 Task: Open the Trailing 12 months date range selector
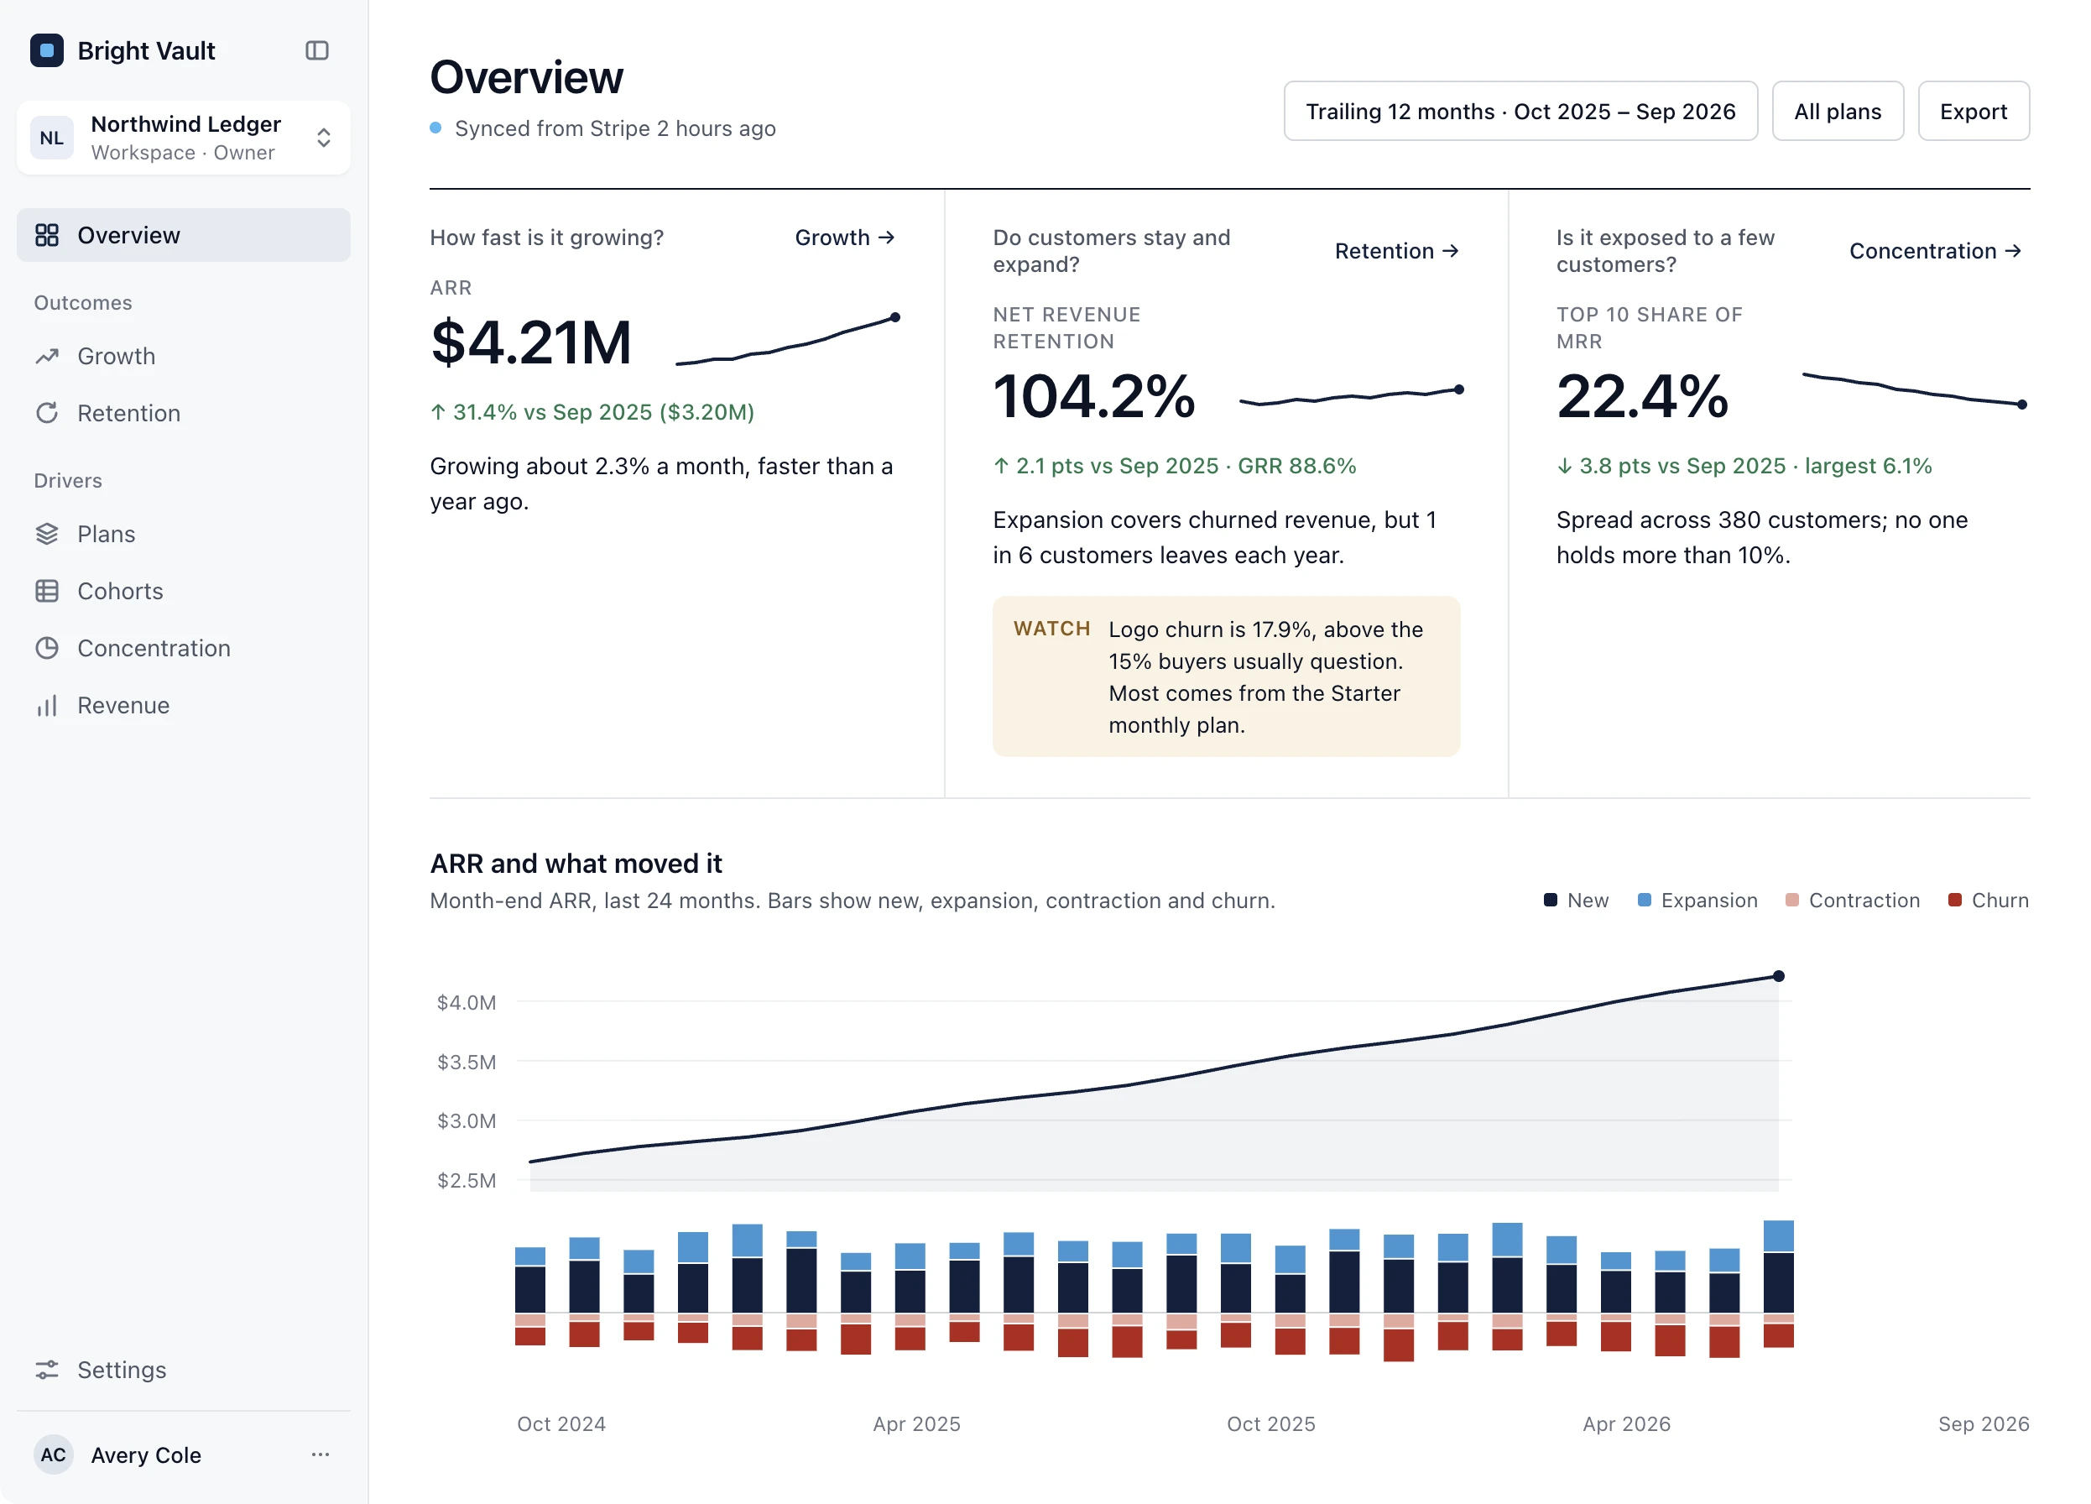(1520, 112)
